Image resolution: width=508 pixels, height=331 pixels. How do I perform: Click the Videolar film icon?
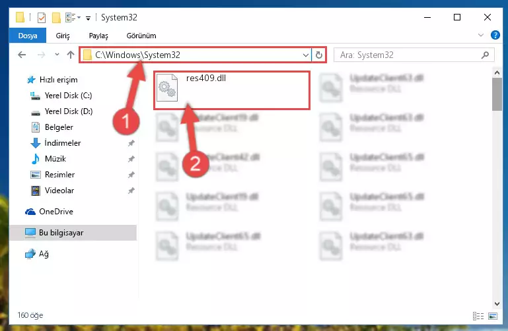click(x=35, y=191)
